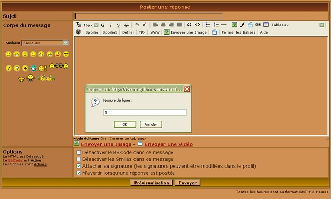Check Désactiver les Smilies dans ce message

coord(79,159)
